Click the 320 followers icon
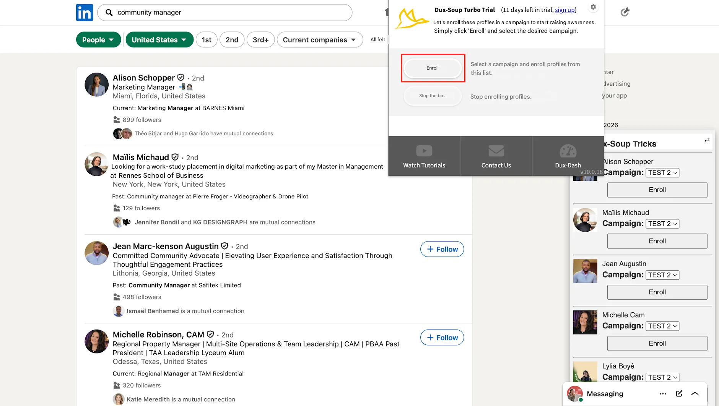 [117, 385]
